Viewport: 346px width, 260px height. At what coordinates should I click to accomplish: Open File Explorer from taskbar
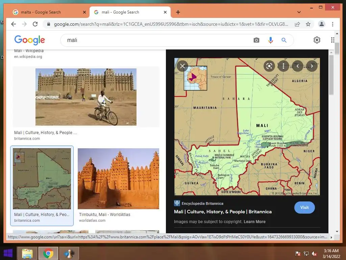pyautogui.click(x=27, y=253)
